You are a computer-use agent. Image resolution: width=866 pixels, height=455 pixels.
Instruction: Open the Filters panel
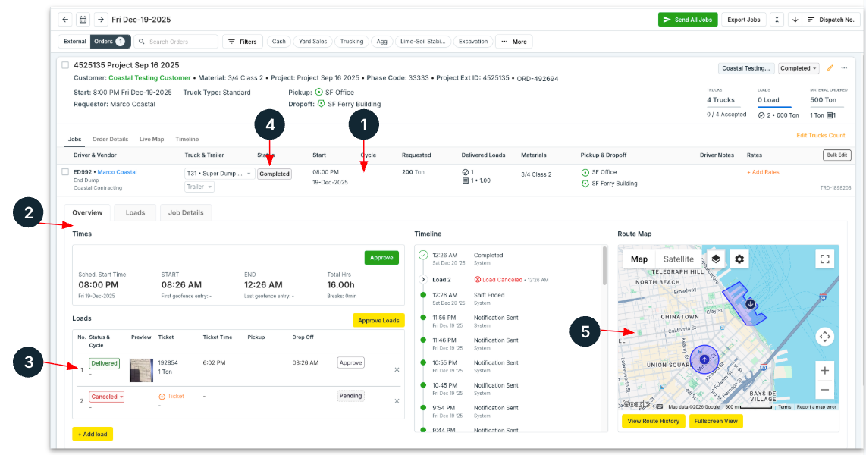point(243,42)
